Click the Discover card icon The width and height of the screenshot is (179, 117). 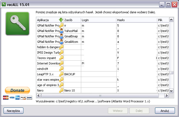pyautogui.click(x=23, y=97)
